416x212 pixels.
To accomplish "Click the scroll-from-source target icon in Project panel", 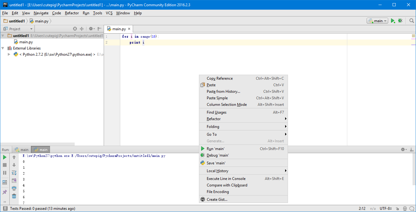I will point(75,29).
